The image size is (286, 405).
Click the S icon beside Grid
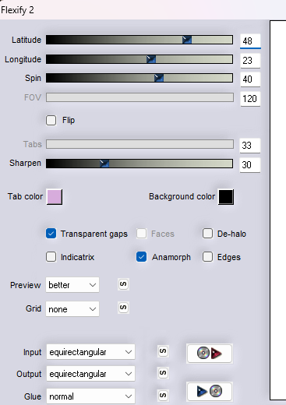[123, 308]
